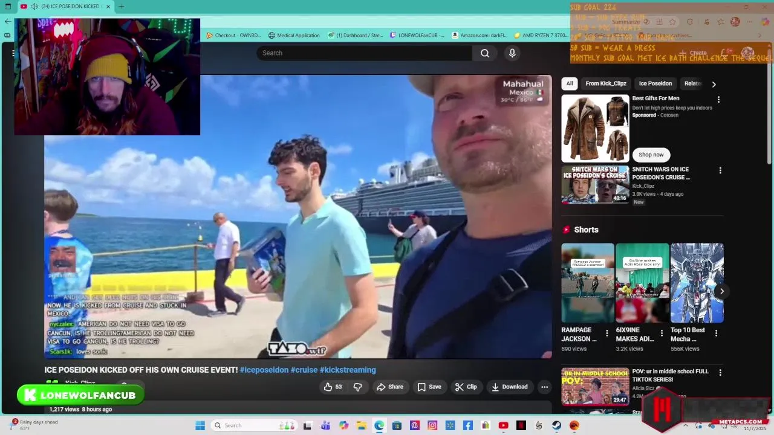This screenshot has width=774, height=435.
Task: Open the #iceposeidon hashtag
Action: click(x=264, y=370)
